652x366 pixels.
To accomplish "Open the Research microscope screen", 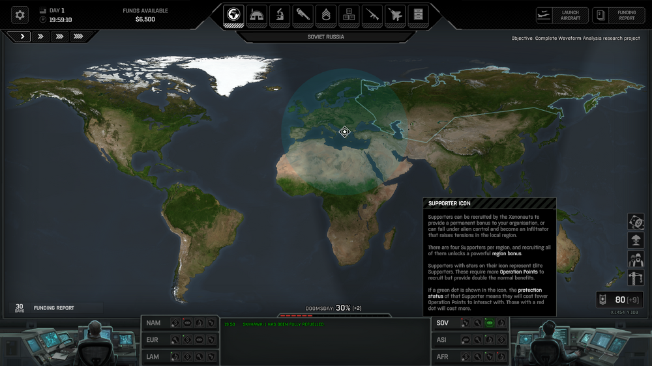I will click(x=280, y=15).
